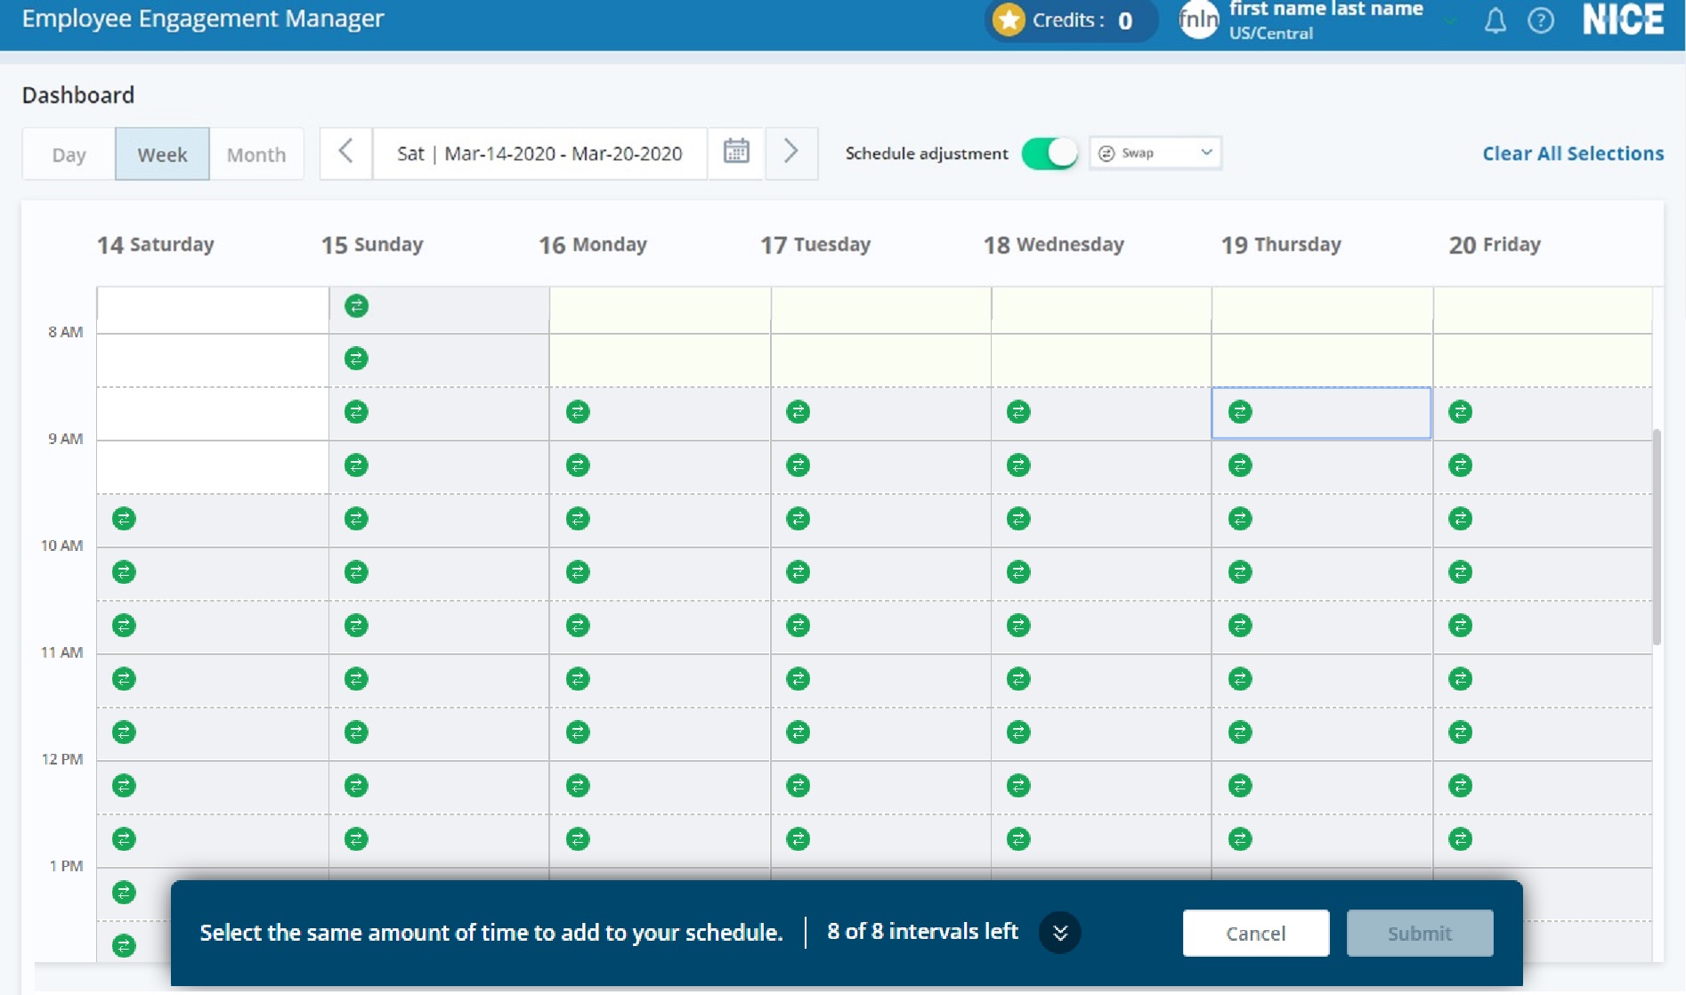
Task: Go to next week arrow
Action: pos(790,151)
